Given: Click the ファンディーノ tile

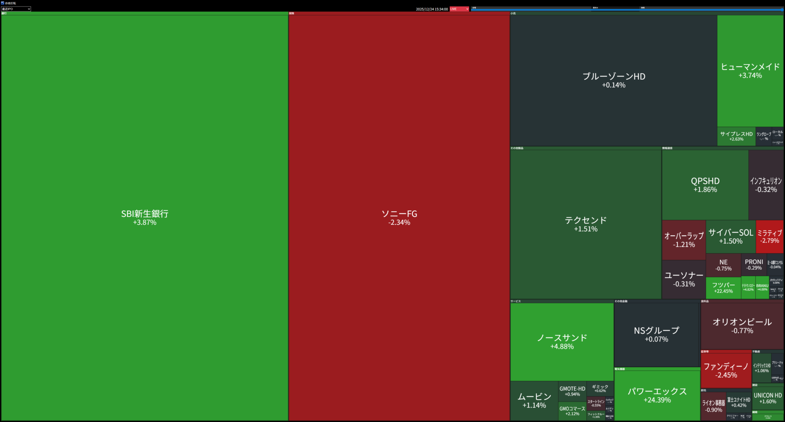Looking at the screenshot, I should click(x=726, y=370).
